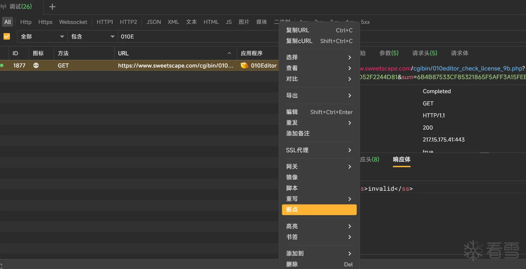
Task: Expand the SSL代理 submenu arrow
Action: [x=349, y=150]
